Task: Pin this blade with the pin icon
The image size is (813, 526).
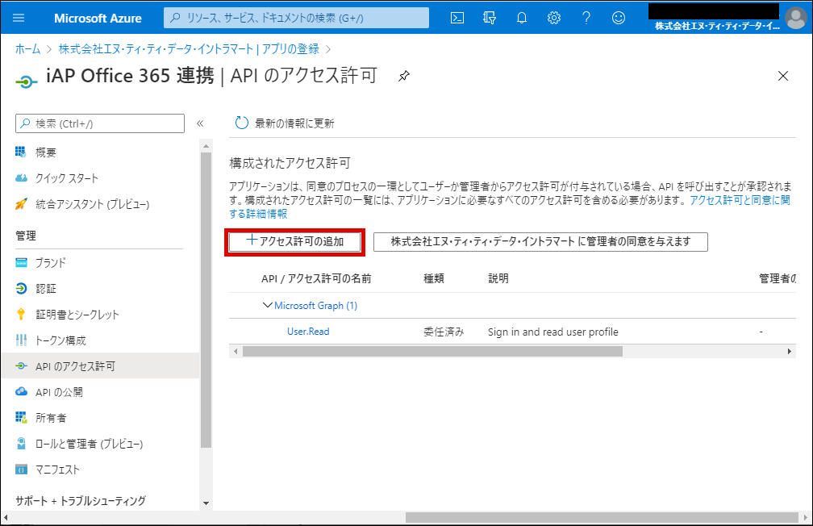Action: click(x=404, y=77)
